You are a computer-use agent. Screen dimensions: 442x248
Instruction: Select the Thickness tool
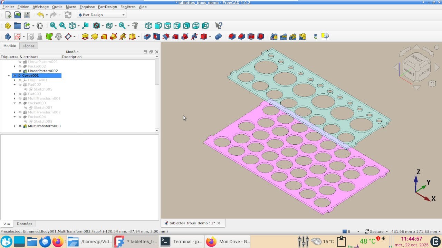(260, 37)
